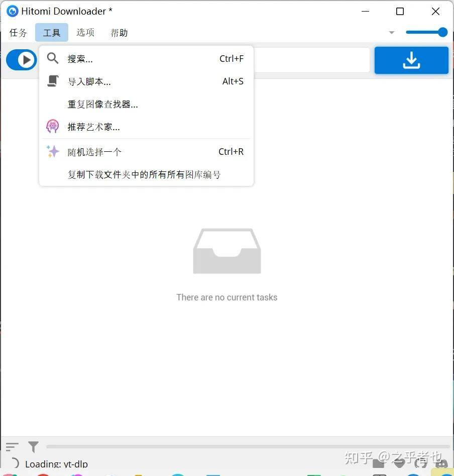This screenshot has height=476, width=454.
Task: Close the Hitomi Downloader window
Action: tap(435, 11)
